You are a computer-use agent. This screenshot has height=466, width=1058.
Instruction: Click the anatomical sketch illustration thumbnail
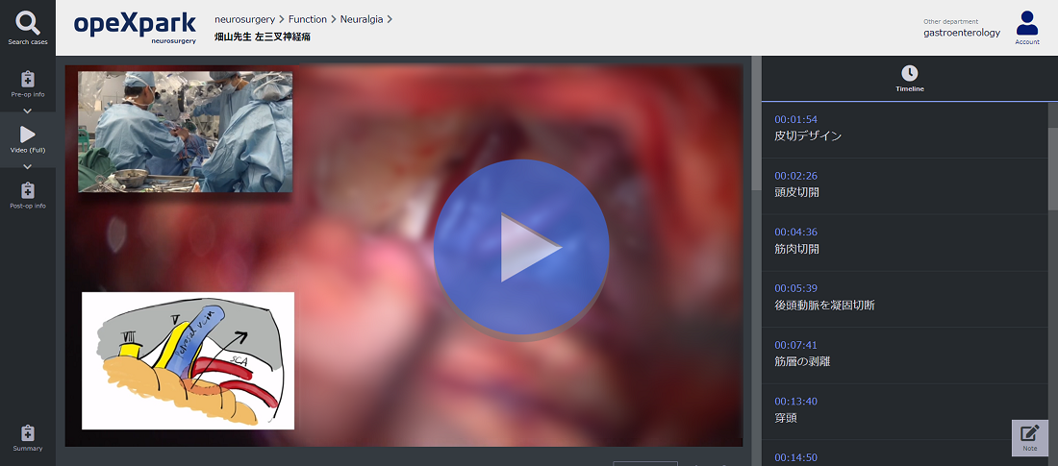[189, 361]
